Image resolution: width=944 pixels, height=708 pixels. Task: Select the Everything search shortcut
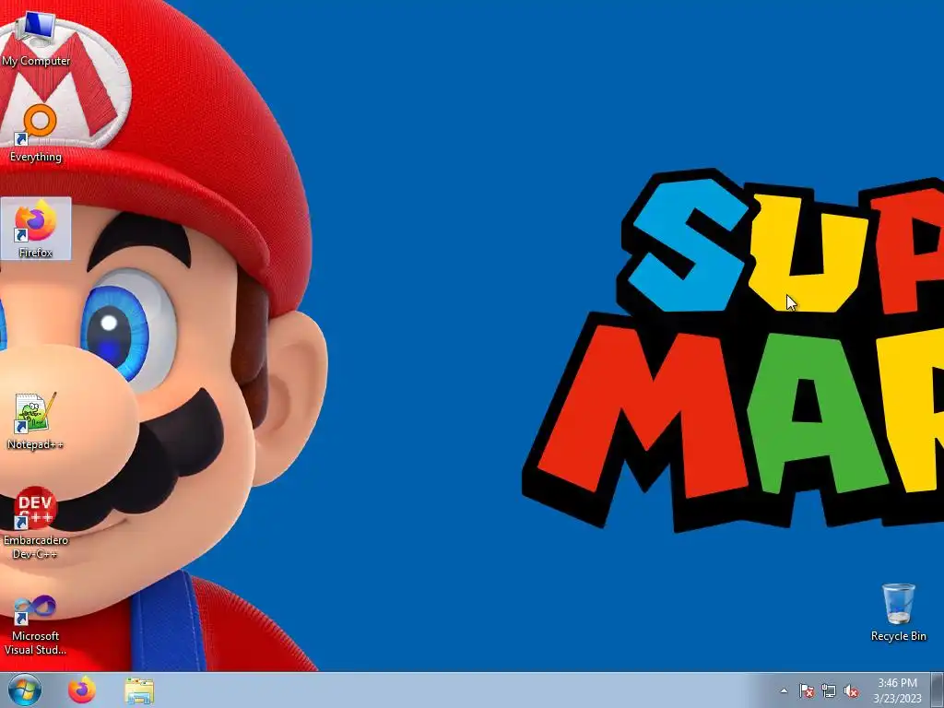point(36,134)
